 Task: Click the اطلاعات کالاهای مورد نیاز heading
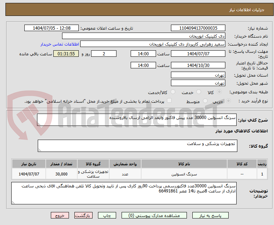coord(241,131)
